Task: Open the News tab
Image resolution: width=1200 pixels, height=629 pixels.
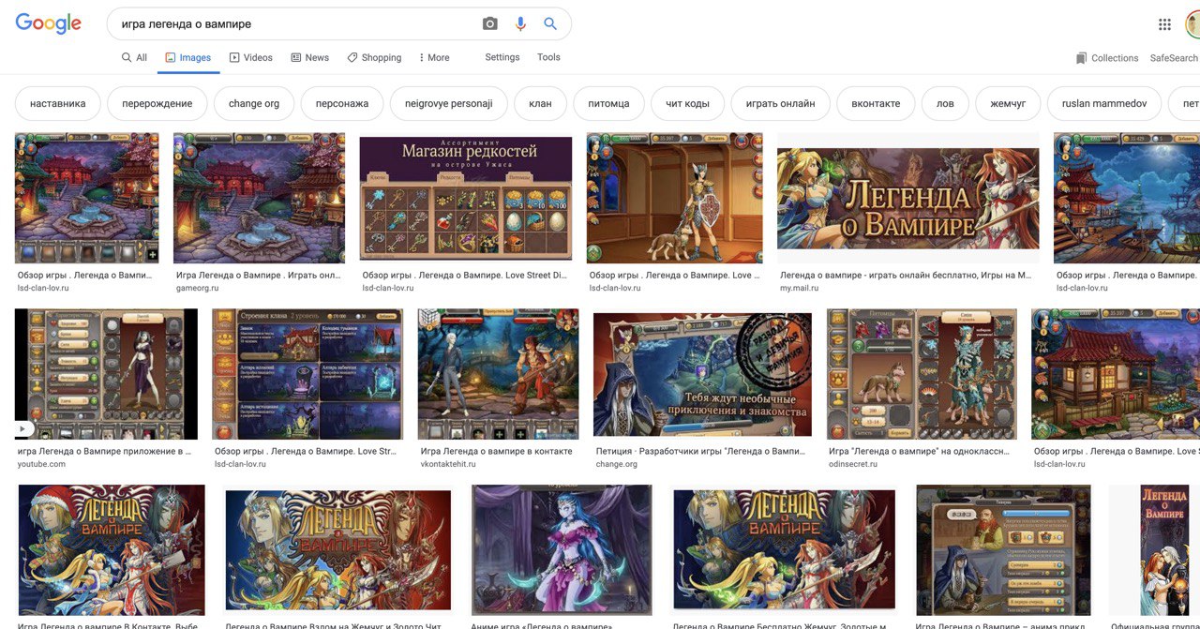Action: [x=309, y=57]
